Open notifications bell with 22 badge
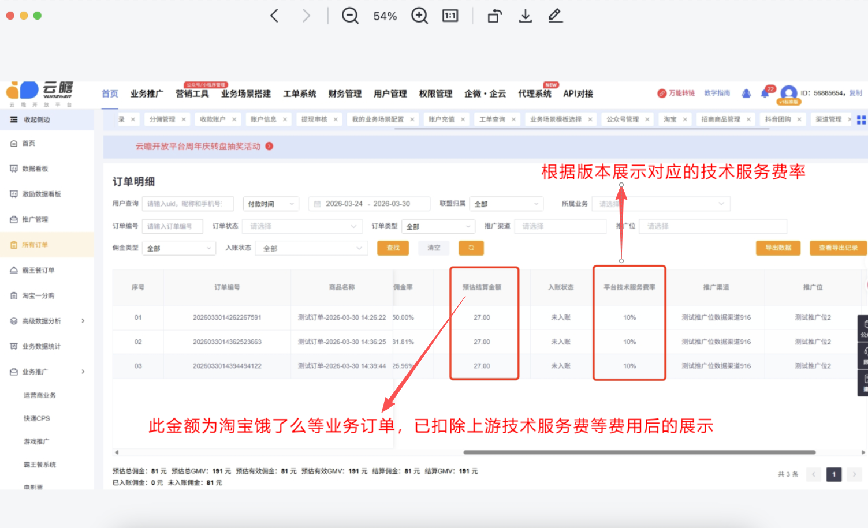 pos(766,93)
